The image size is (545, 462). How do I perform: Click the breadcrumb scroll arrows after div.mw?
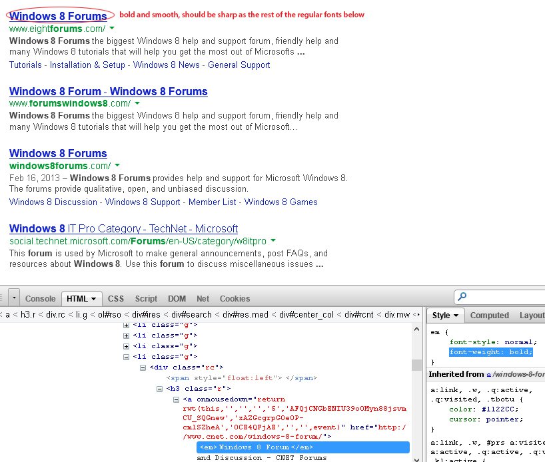pos(416,315)
